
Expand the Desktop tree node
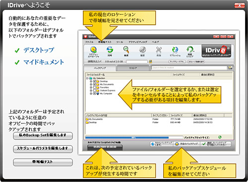pos(91,81)
